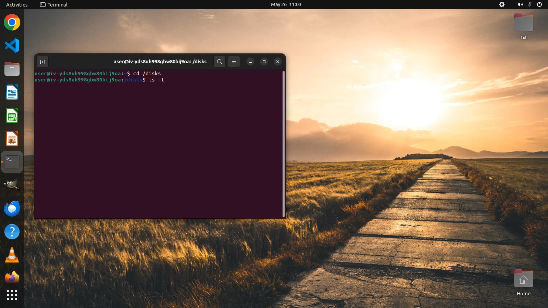Click the terminal vertical scrollbar

[284, 144]
